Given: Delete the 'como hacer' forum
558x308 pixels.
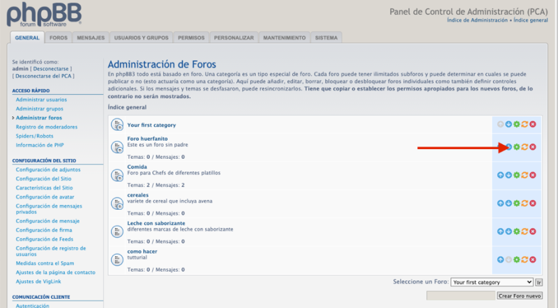Looking at the screenshot, I should (533, 260).
